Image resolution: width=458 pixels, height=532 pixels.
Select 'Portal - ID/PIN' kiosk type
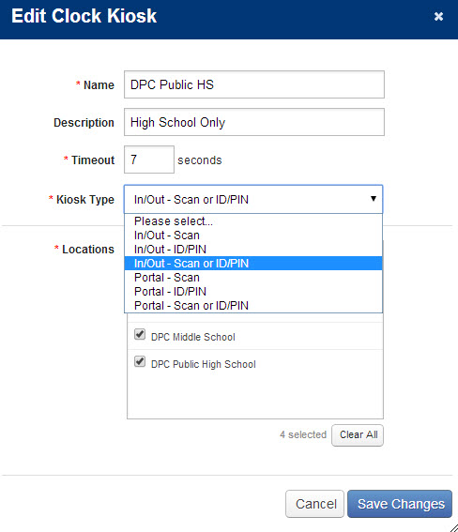pyautogui.click(x=253, y=292)
